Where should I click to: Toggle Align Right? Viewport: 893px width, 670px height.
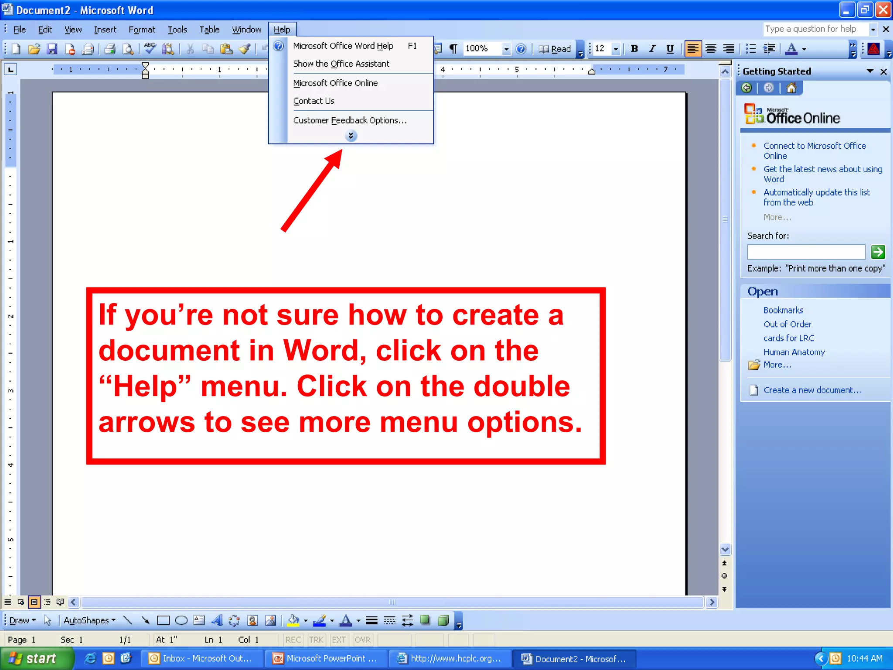pyautogui.click(x=729, y=49)
